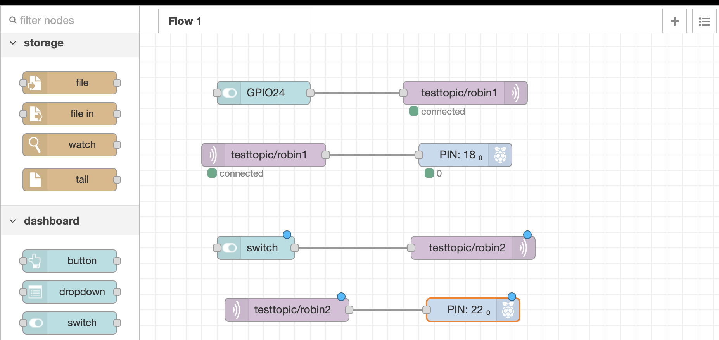Click the watch node label
Image resolution: width=719 pixels, height=340 pixels.
[x=82, y=145]
